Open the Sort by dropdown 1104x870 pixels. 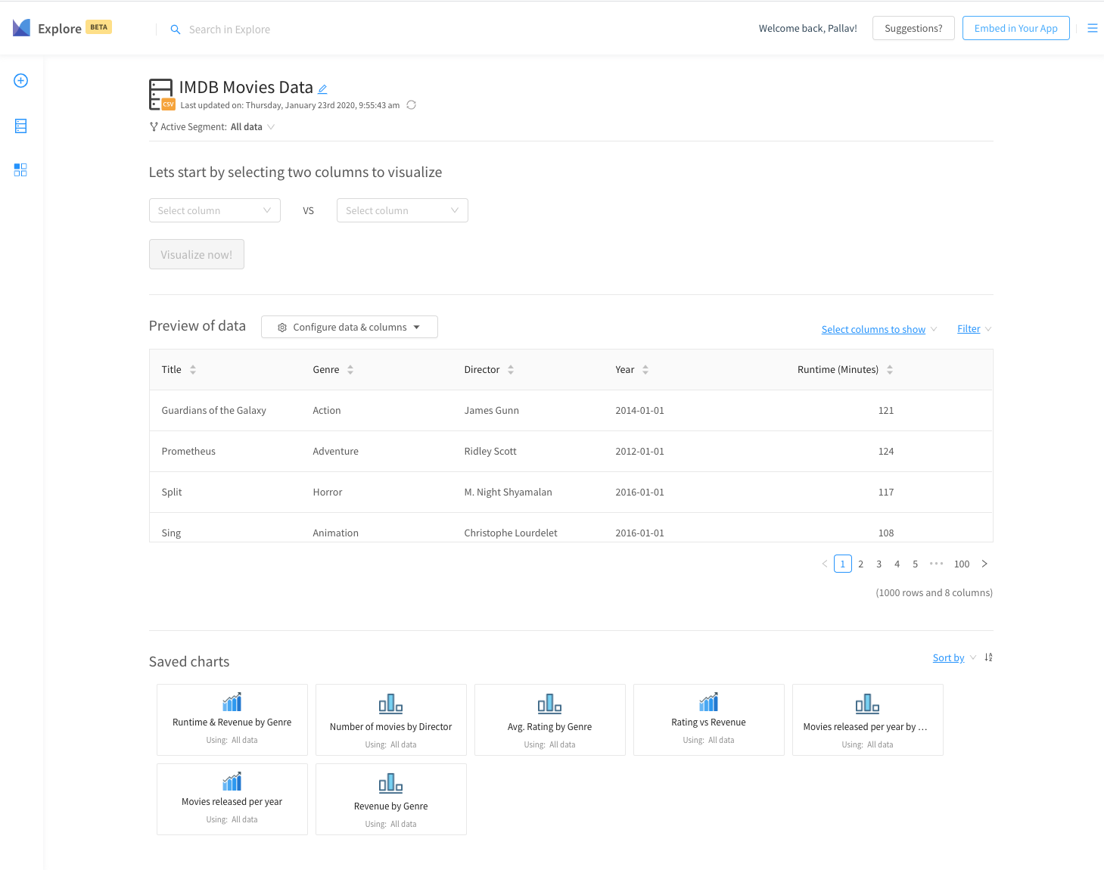pyautogui.click(x=954, y=657)
